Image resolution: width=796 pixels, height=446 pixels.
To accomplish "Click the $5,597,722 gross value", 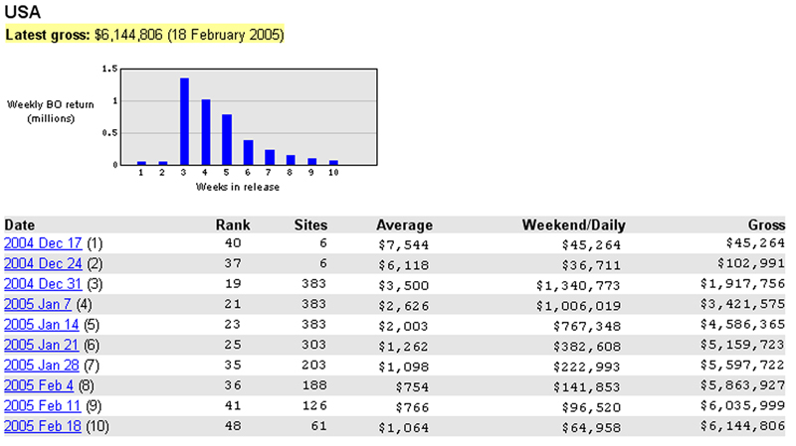I will pyautogui.click(x=742, y=365).
